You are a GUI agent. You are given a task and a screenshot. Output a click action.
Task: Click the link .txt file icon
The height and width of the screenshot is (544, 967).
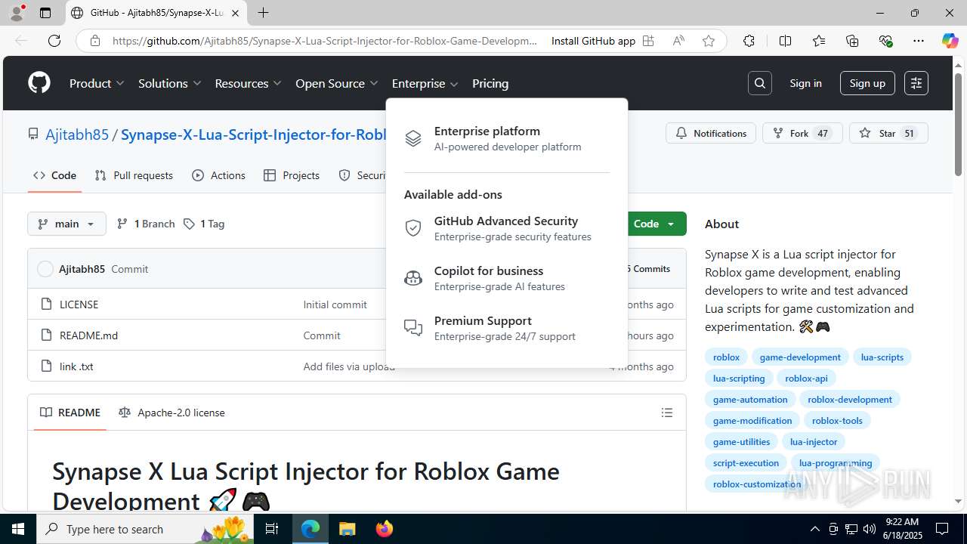click(46, 366)
